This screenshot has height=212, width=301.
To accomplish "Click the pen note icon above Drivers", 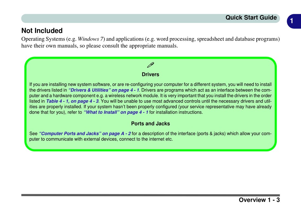I will tap(150, 65).
